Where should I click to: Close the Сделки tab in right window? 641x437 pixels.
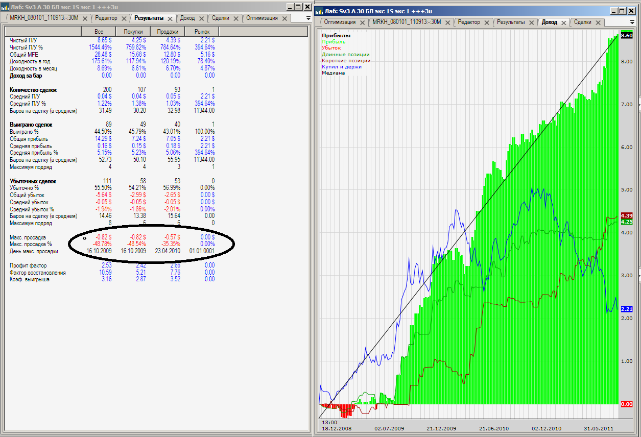(598, 22)
